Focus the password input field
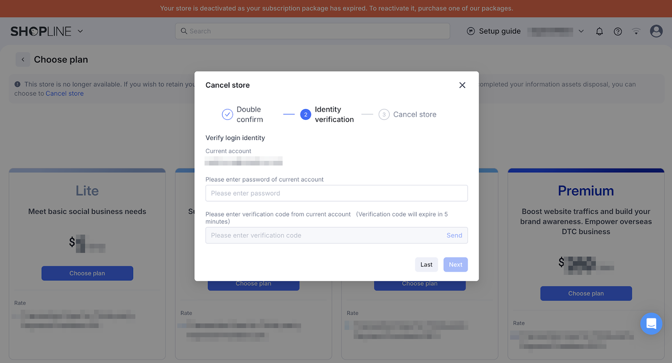This screenshot has width=672, height=363. 336,193
